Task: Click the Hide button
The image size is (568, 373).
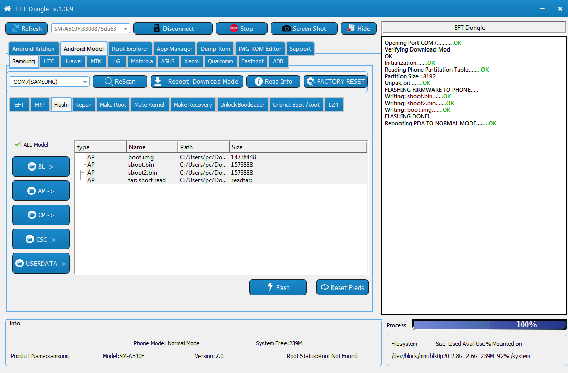Action: tap(359, 29)
